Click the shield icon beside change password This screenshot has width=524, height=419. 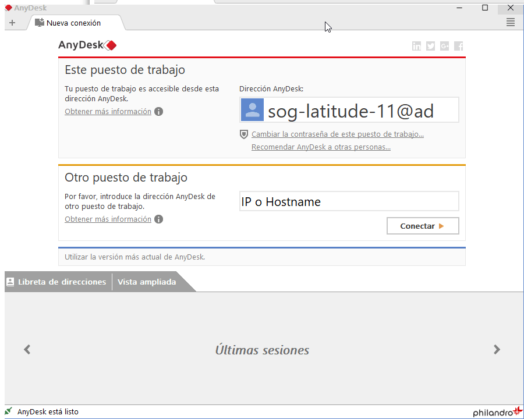pos(244,134)
